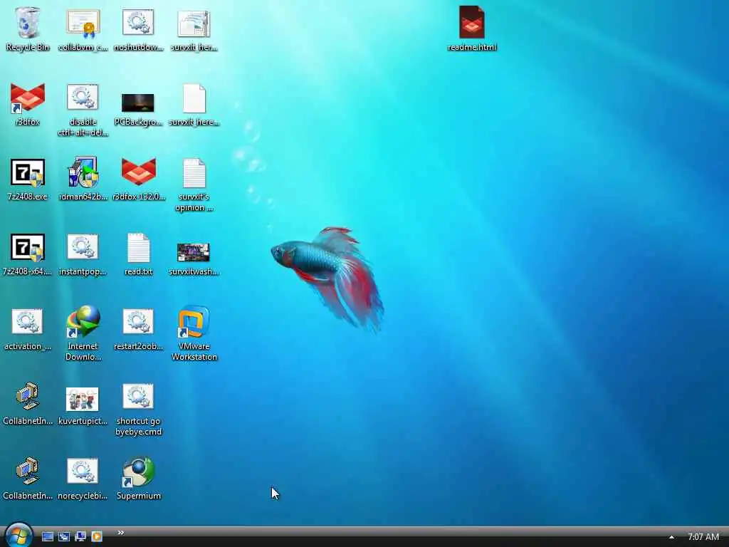Image resolution: width=729 pixels, height=547 pixels.
Task: Select the Internet Download Manager shortcut
Action: [83, 333]
